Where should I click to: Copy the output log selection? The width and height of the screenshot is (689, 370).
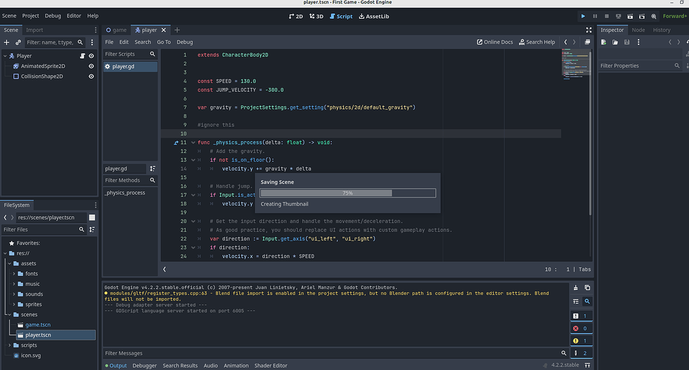coord(587,288)
